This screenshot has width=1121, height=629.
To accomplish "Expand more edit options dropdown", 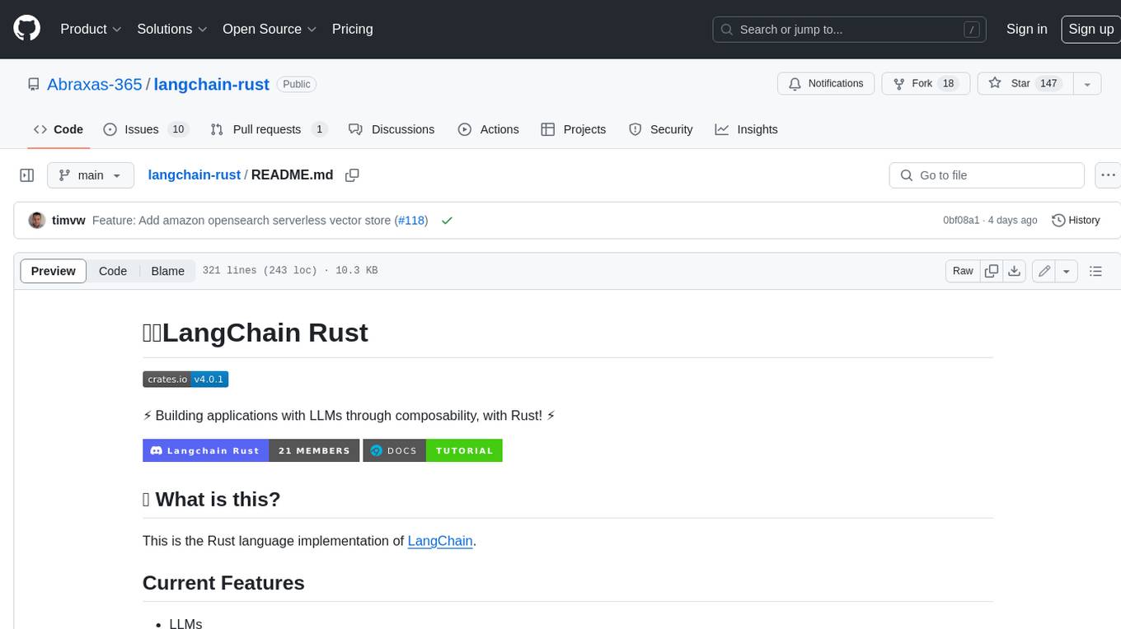I will (x=1067, y=271).
